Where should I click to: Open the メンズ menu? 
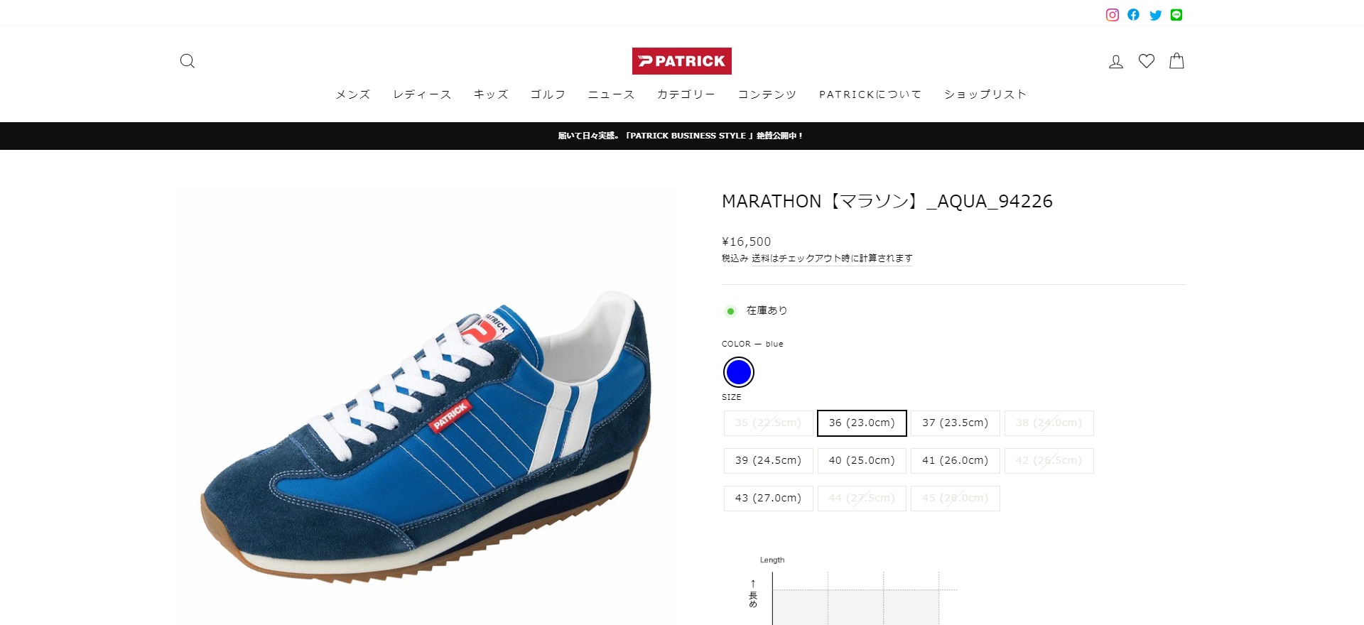pos(353,94)
